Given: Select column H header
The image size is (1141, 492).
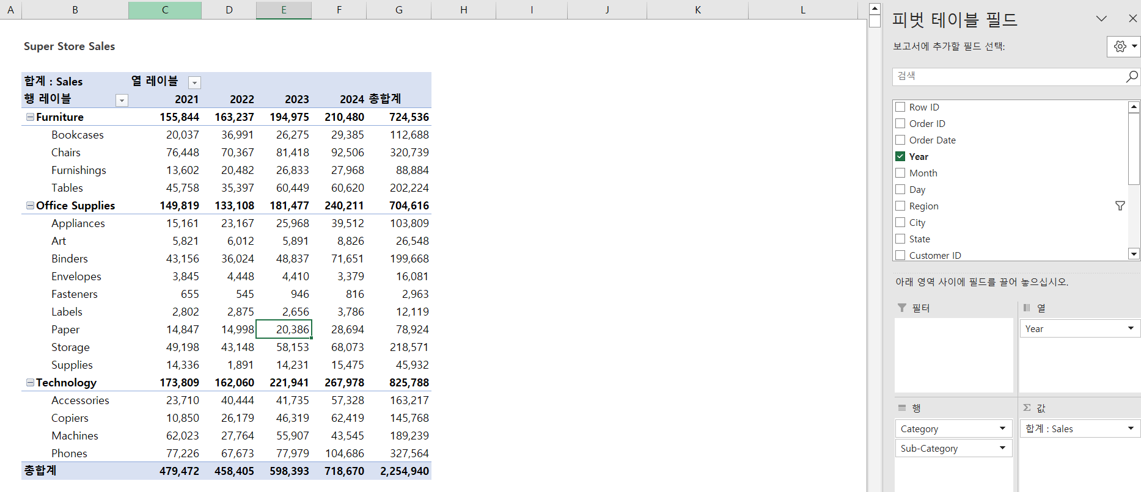Looking at the screenshot, I should 464,10.
